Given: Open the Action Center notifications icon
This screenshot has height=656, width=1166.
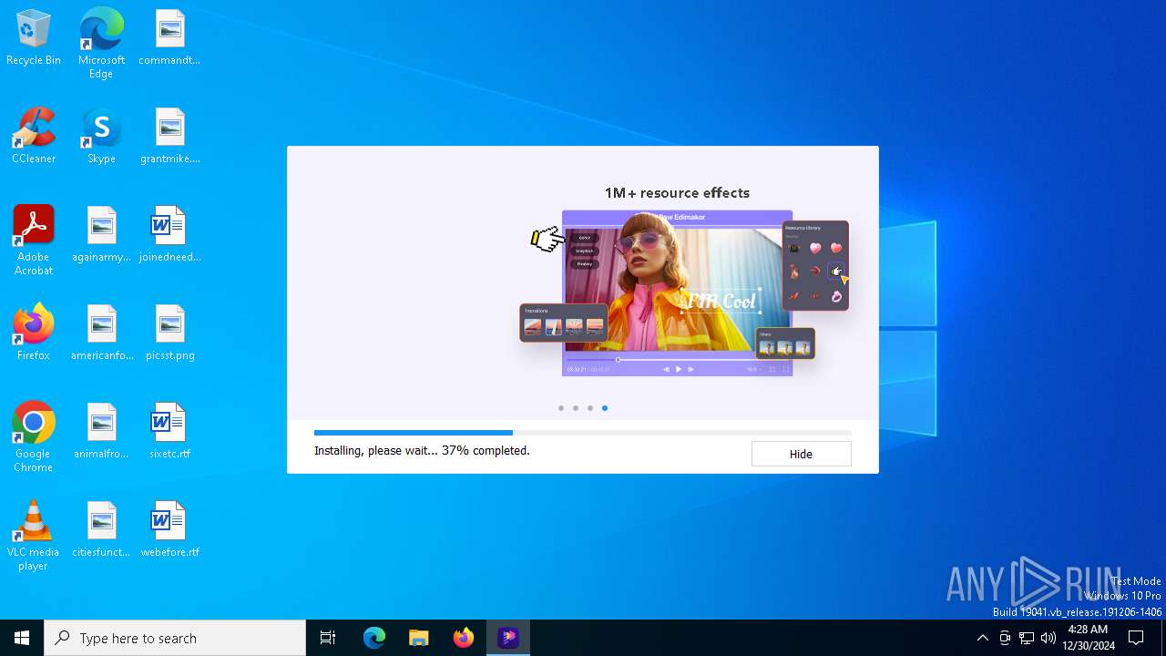Looking at the screenshot, I should 1136,638.
